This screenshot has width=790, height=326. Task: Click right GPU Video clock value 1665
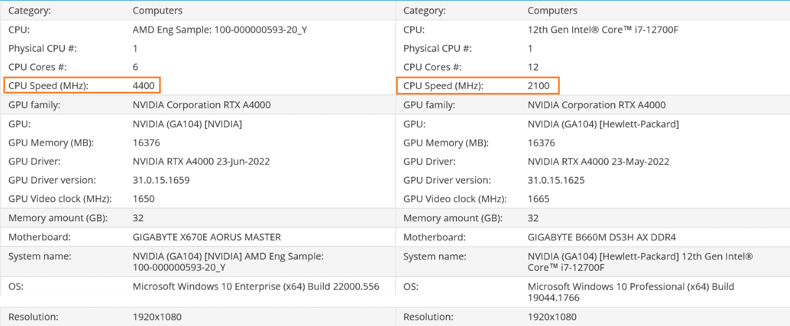[x=538, y=199]
